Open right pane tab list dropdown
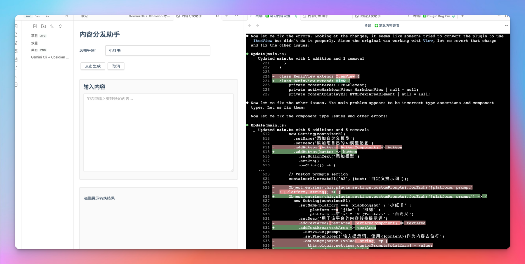Image resolution: width=525 pixels, height=264 pixels. [x=499, y=16]
